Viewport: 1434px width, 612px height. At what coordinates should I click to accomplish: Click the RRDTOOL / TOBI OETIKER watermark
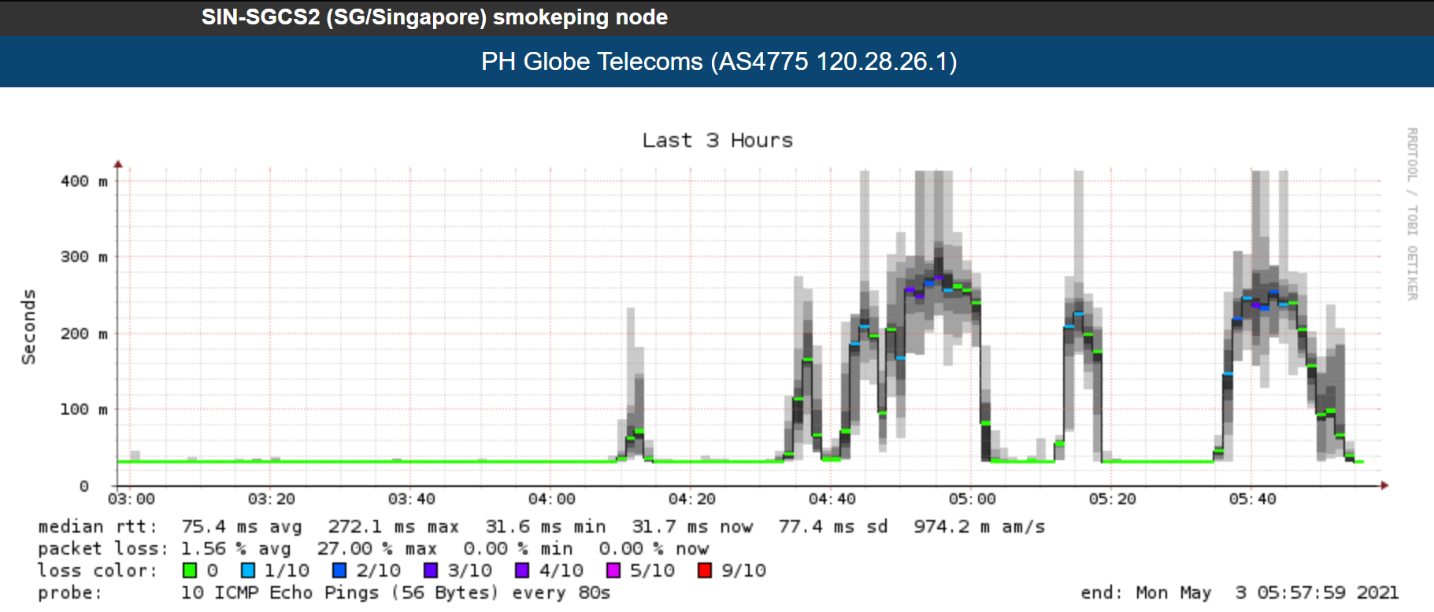point(1412,214)
